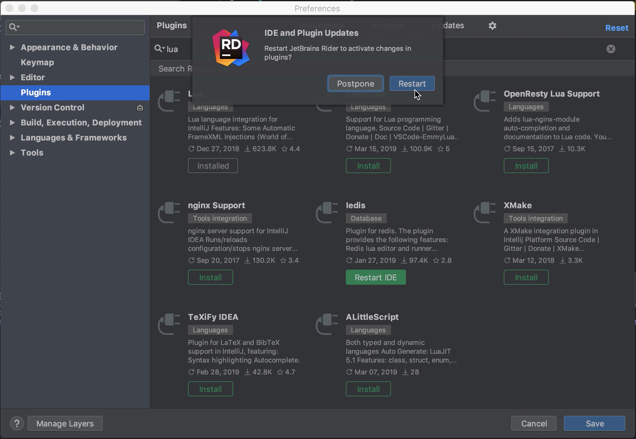Select Plugins in settings tree
Viewport: 636px width, 439px height.
(75, 93)
